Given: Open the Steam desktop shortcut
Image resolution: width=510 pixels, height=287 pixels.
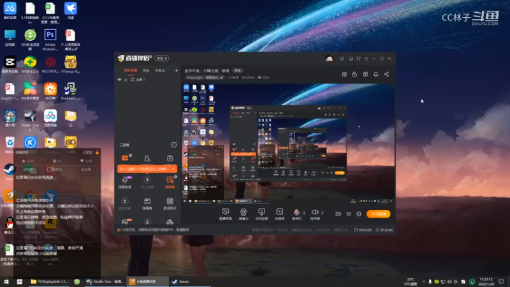Looking at the screenshot, I should [x=10, y=172].
